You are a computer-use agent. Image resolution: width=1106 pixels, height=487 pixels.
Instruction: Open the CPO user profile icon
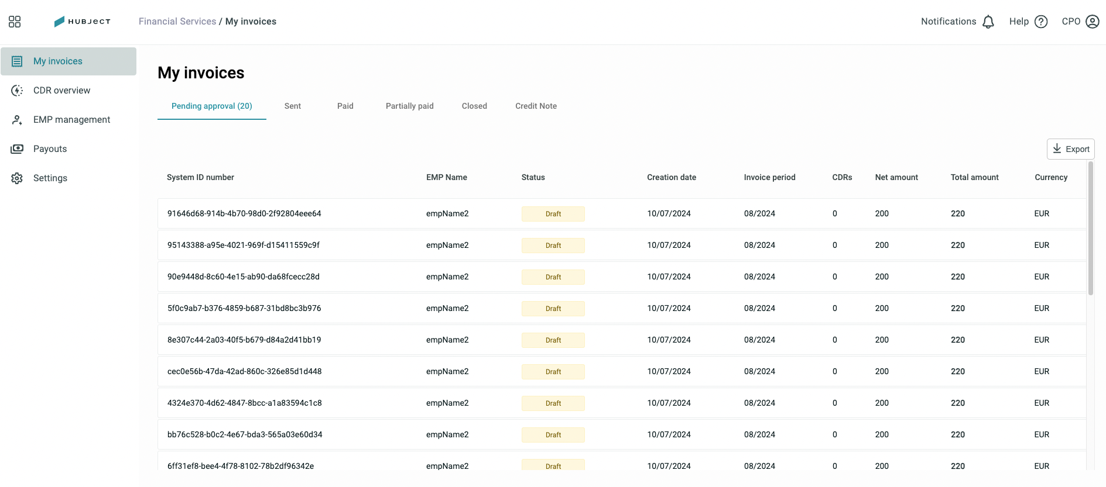[1093, 22]
